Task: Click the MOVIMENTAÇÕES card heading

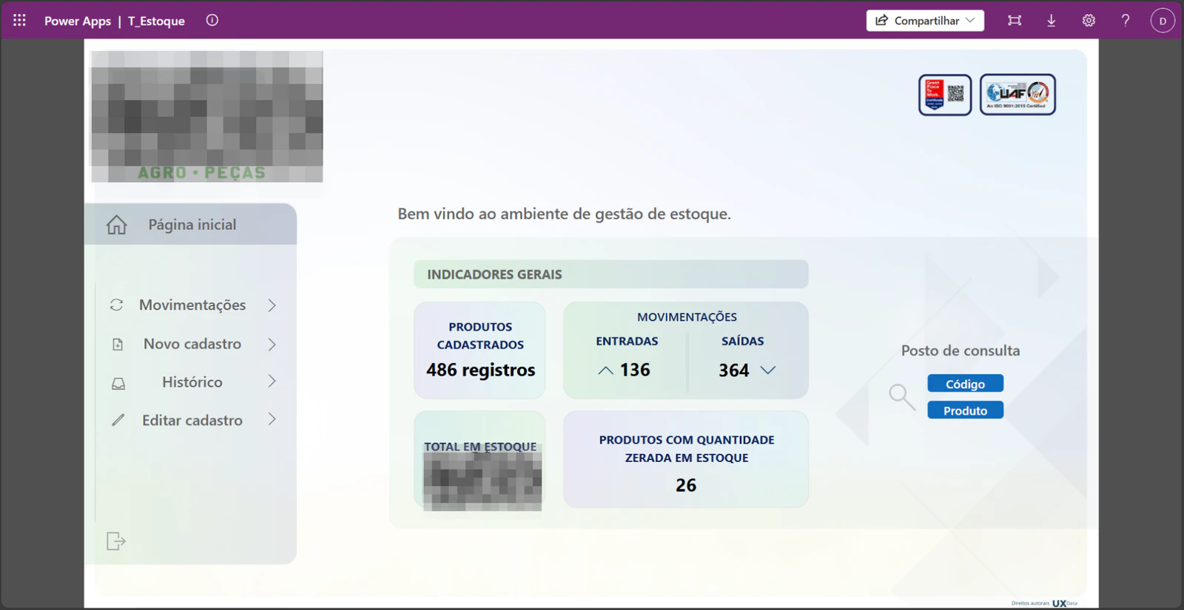Action: click(x=687, y=317)
